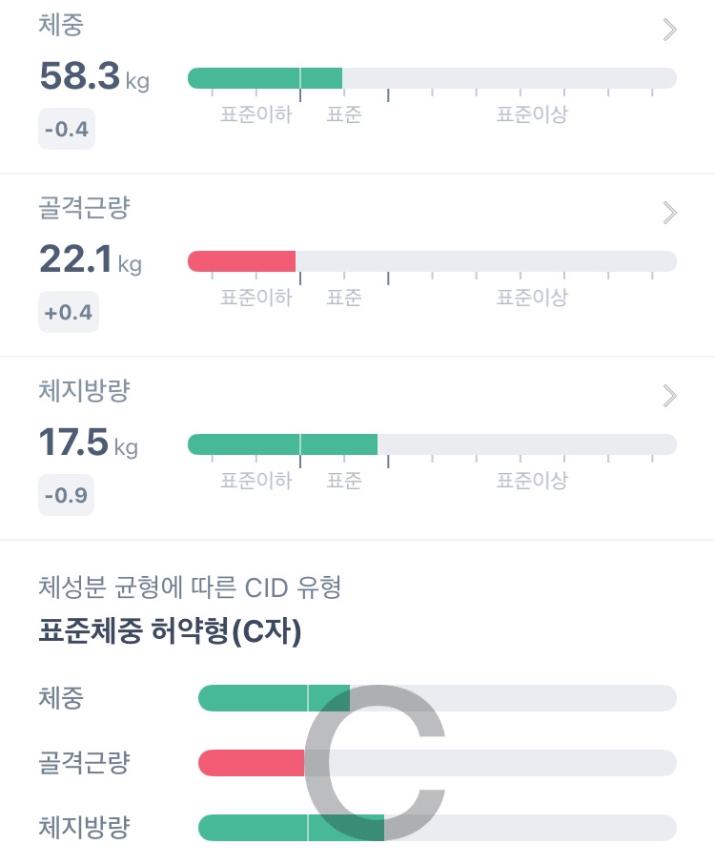Tap the 58.3 kg weight value
The height and width of the screenshot is (865, 715).
(94, 77)
